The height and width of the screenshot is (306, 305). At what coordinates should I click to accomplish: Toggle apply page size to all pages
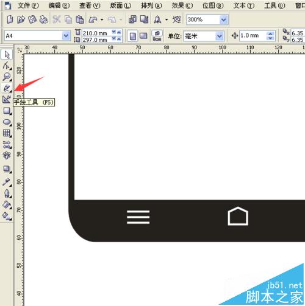point(157,33)
